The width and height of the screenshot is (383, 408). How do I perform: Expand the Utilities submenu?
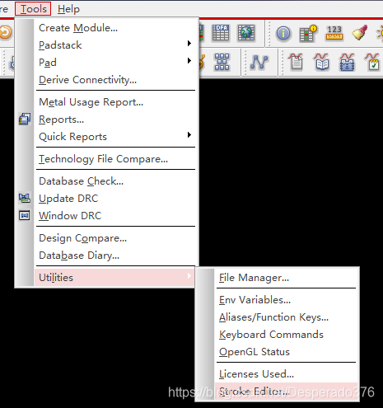pyautogui.click(x=115, y=277)
